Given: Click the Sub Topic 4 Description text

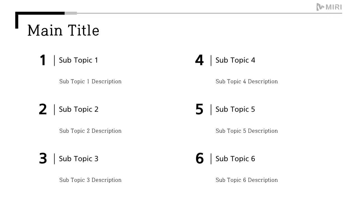Looking at the screenshot, I should [247, 82].
